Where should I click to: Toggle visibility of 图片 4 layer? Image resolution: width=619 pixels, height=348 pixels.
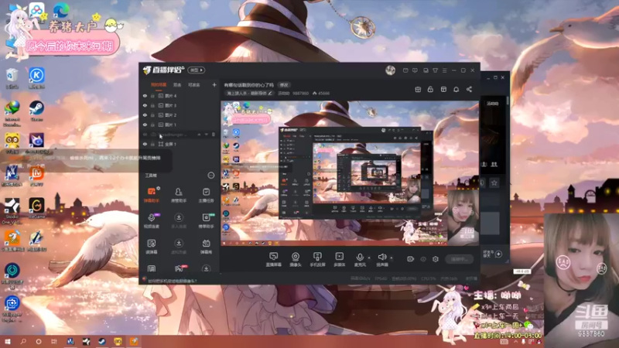point(145,96)
